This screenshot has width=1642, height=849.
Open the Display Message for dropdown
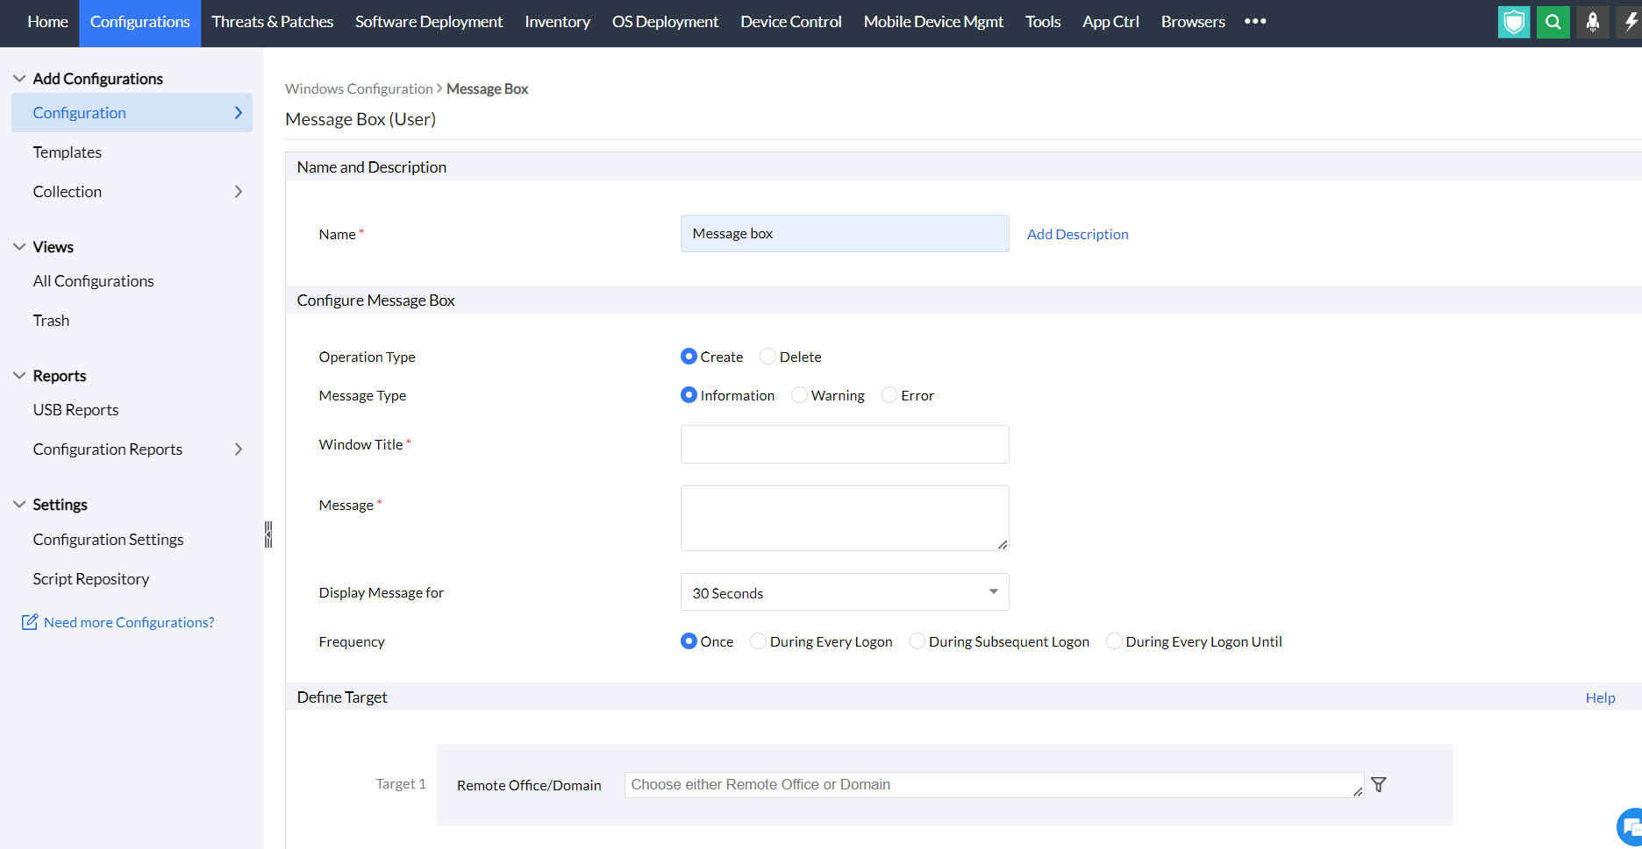[992, 591]
